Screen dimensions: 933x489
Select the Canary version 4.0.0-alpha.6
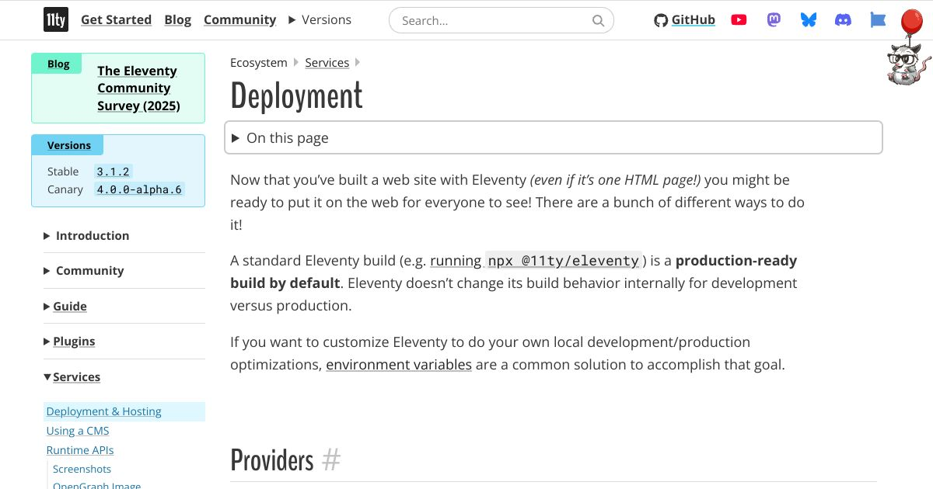pos(139,189)
